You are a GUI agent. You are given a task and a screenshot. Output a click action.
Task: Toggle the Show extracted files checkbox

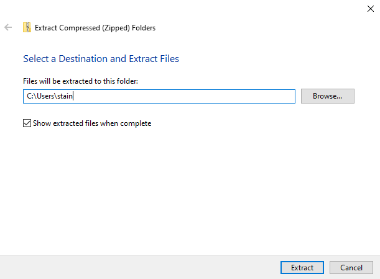click(x=27, y=123)
